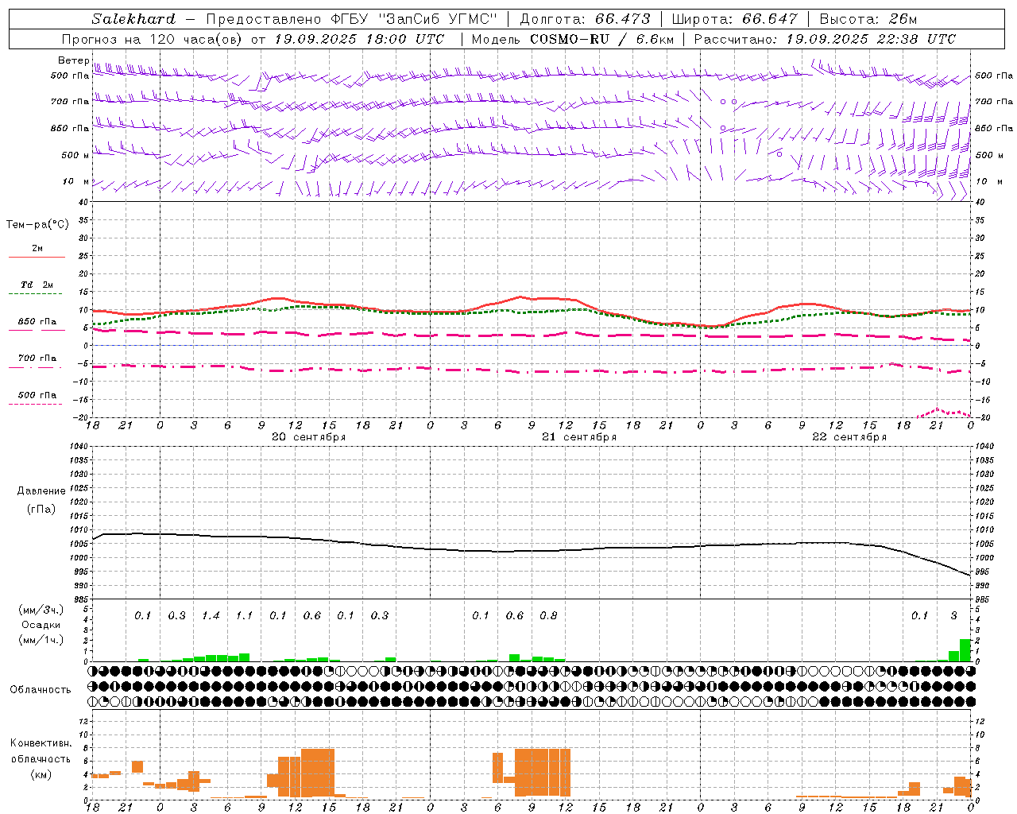1017x814 pixels.
Task: Click the green dashed Td 2м legend line
Action: tap(37, 293)
